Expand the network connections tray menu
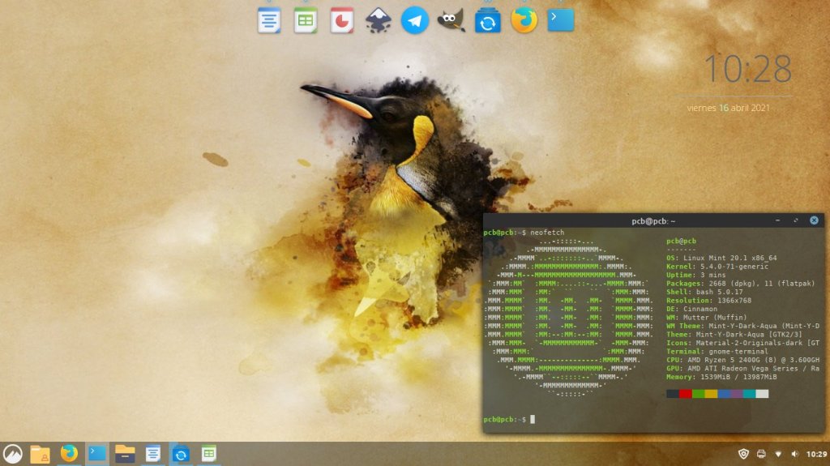Viewport: 830px width, 466px height. (778, 454)
